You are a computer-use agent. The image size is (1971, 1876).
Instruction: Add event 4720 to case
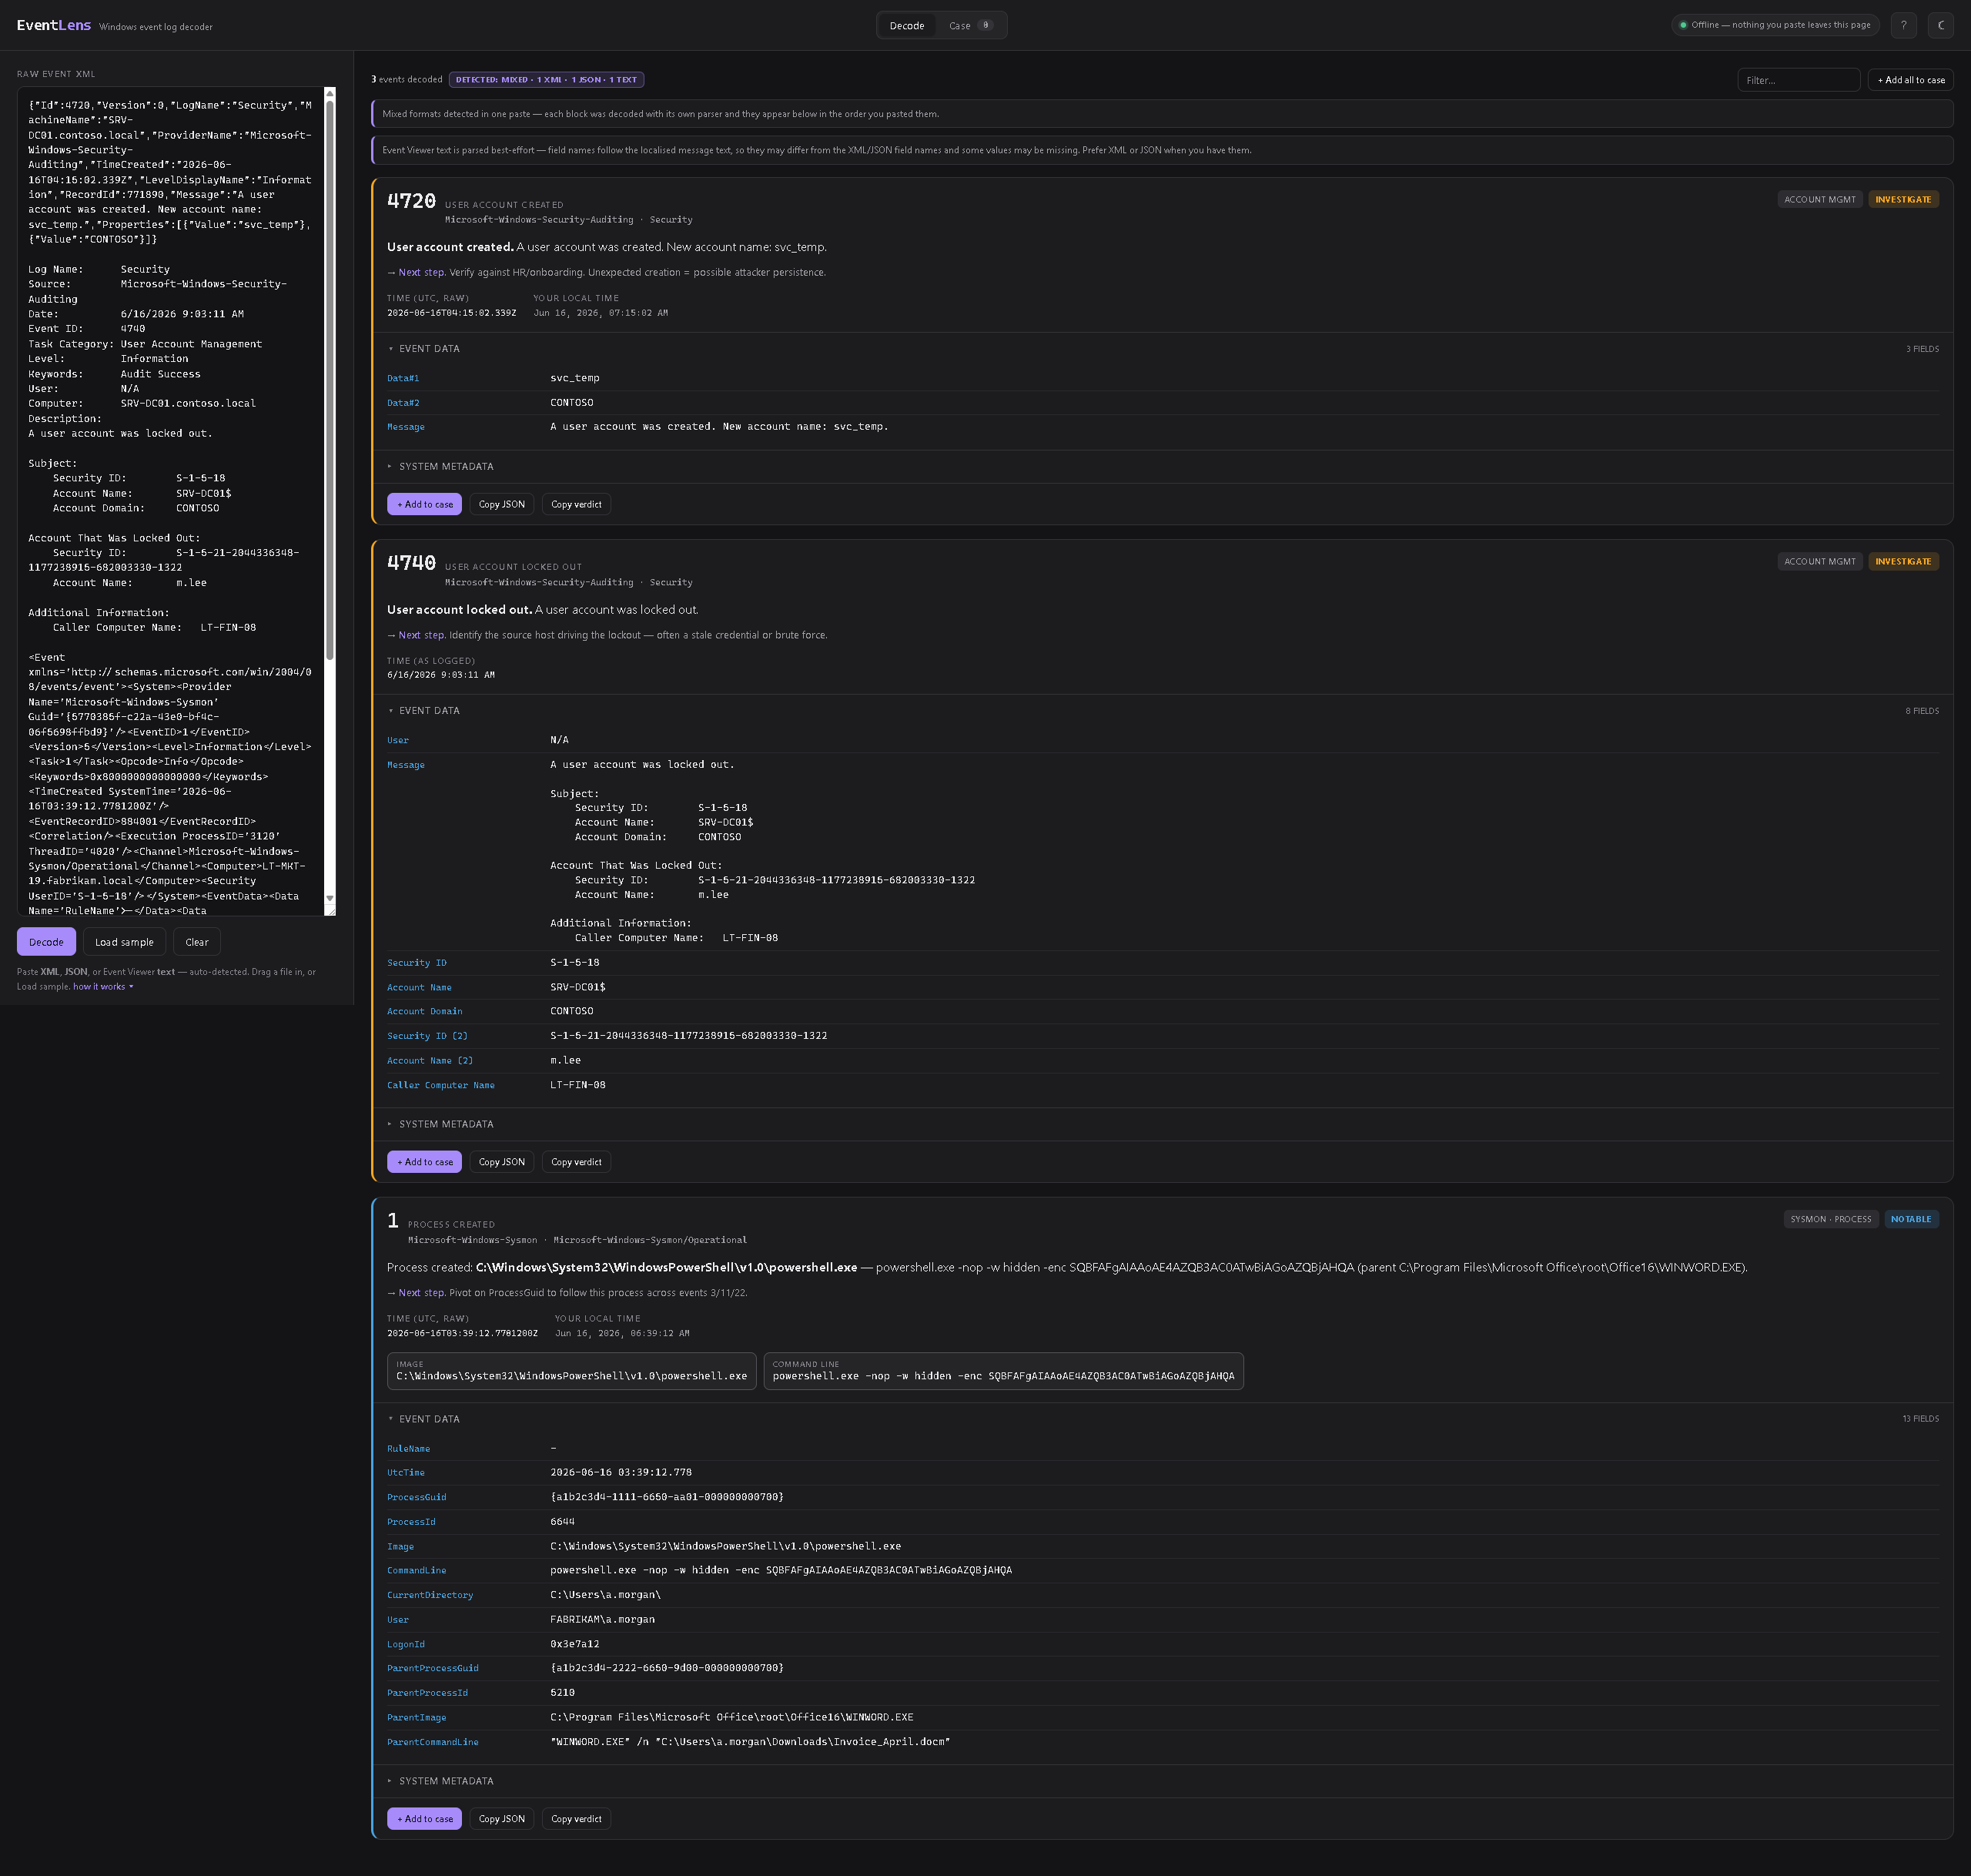coord(425,505)
